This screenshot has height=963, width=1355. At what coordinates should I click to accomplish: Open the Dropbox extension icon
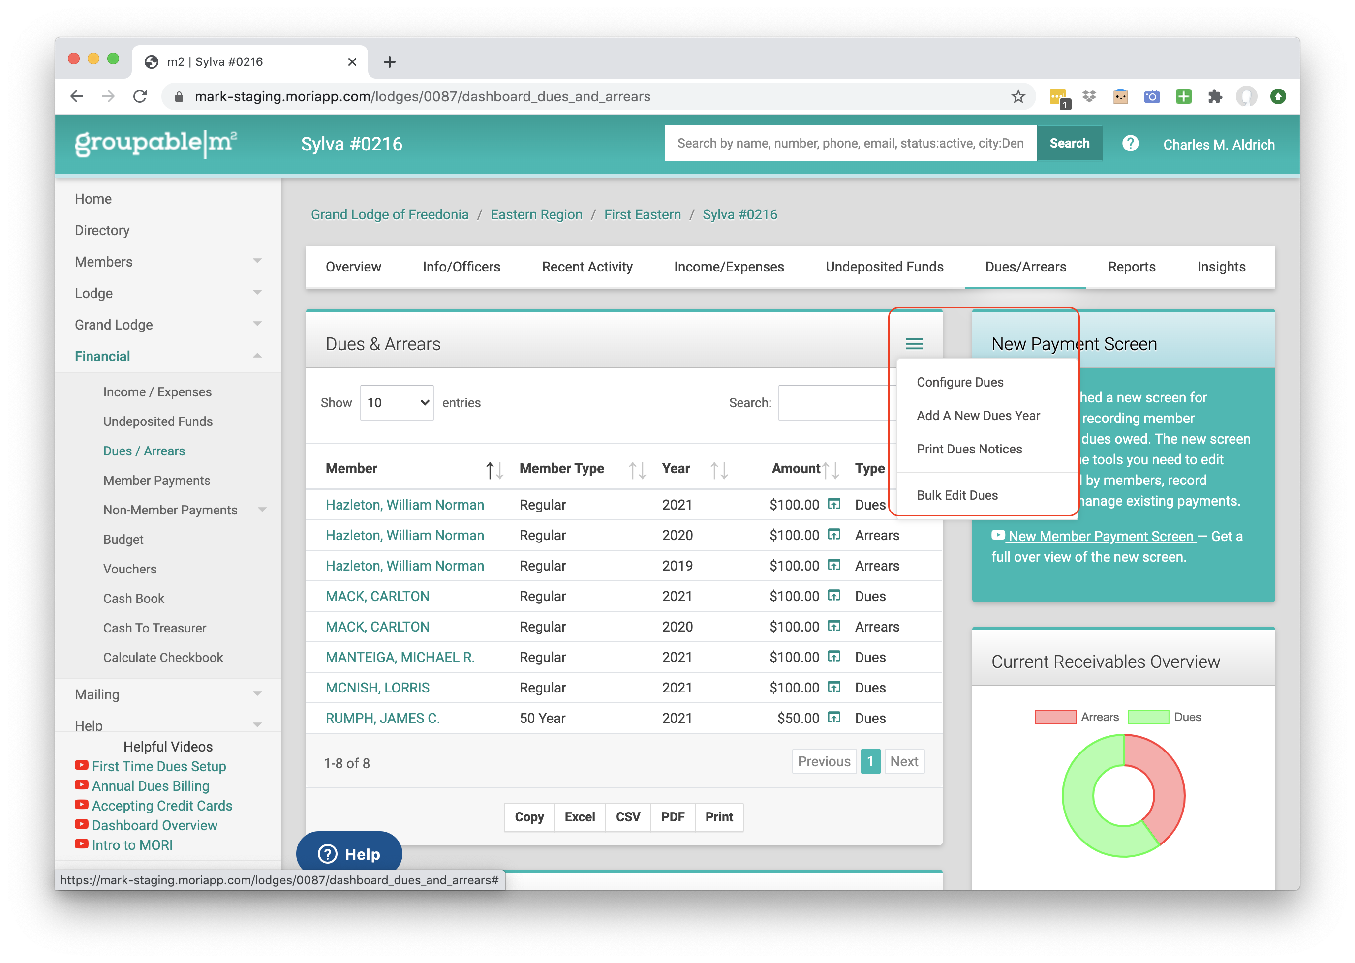[x=1089, y=96]
